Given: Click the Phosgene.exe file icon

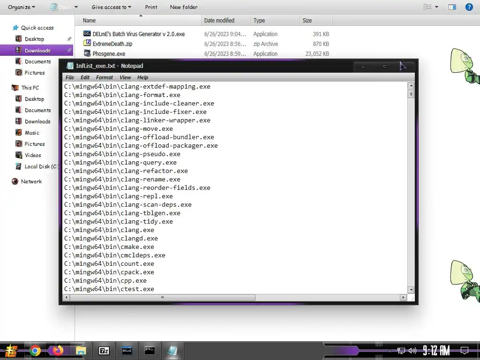Looking at the screenshot, I should pos(87,53).
